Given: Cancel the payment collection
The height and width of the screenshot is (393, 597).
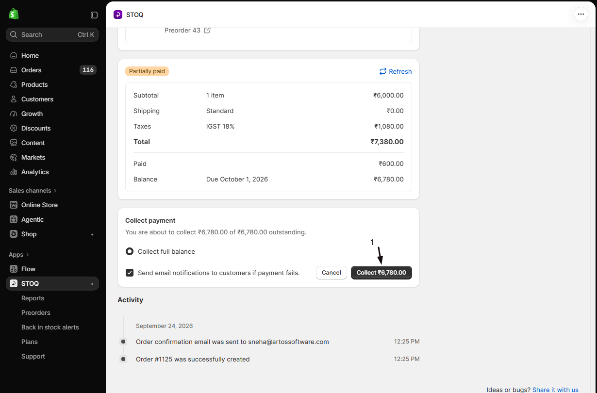Looking at the screenshot, I should [x=332, y=273].
